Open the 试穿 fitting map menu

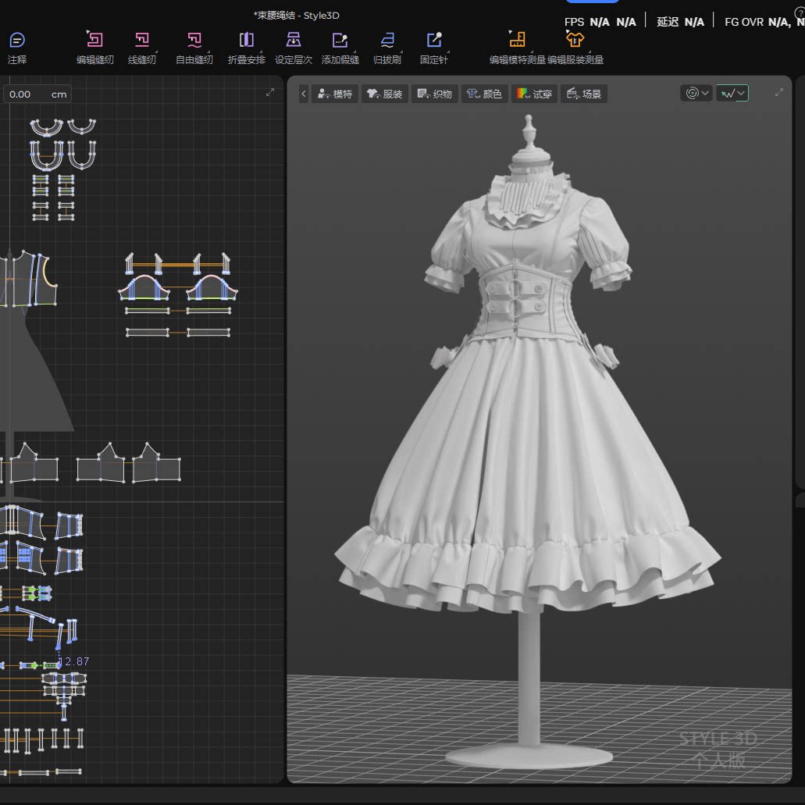coord(534,94)
